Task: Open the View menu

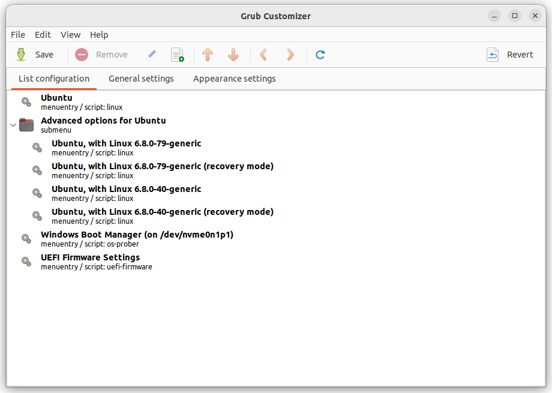Action: coord(70,35)
